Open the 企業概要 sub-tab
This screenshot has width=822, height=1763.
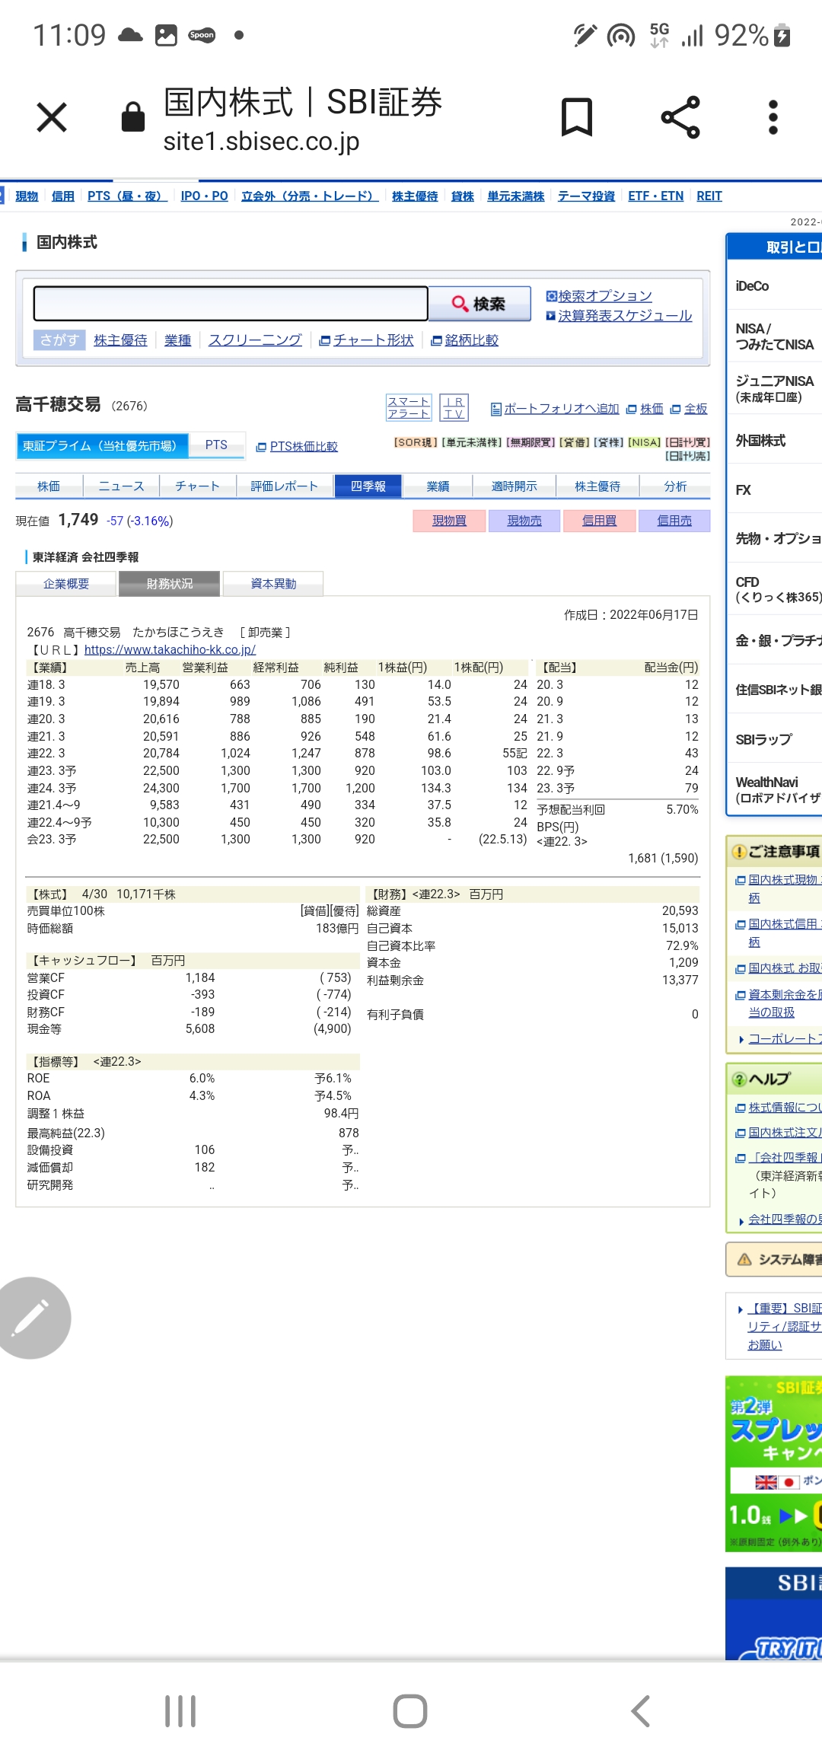[66, 584]
